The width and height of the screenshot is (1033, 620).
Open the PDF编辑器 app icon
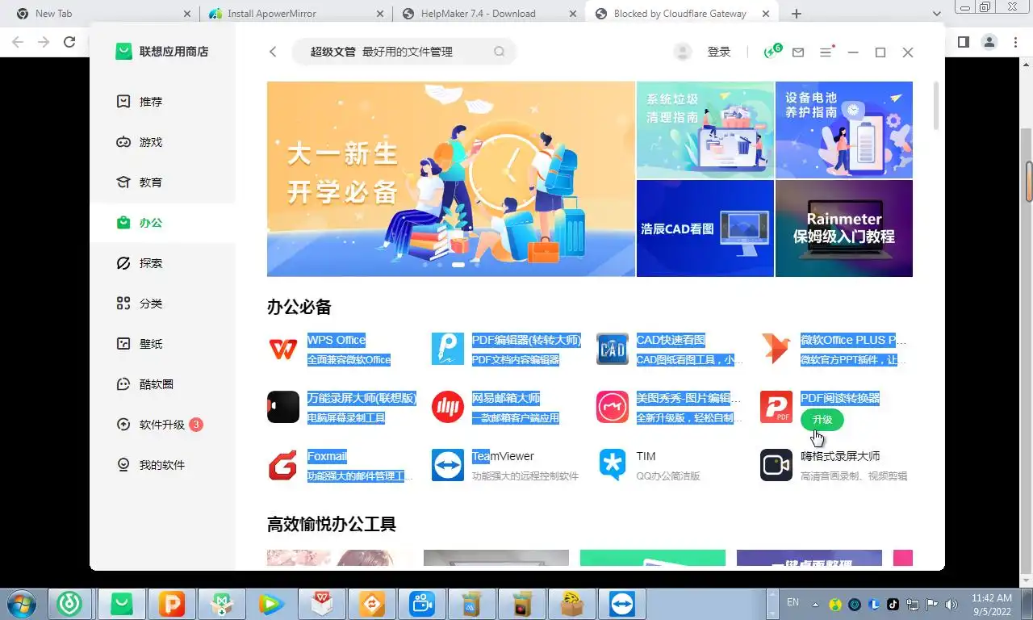448,349
